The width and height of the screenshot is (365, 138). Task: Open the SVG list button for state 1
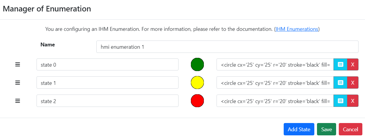click(x=341, y=83)
